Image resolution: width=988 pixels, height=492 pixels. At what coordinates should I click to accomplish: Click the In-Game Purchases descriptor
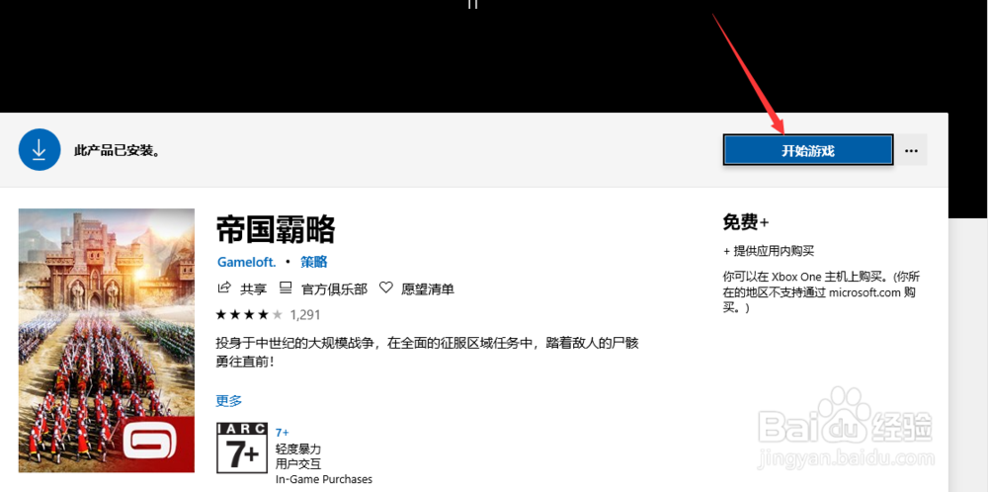[324, 479]
